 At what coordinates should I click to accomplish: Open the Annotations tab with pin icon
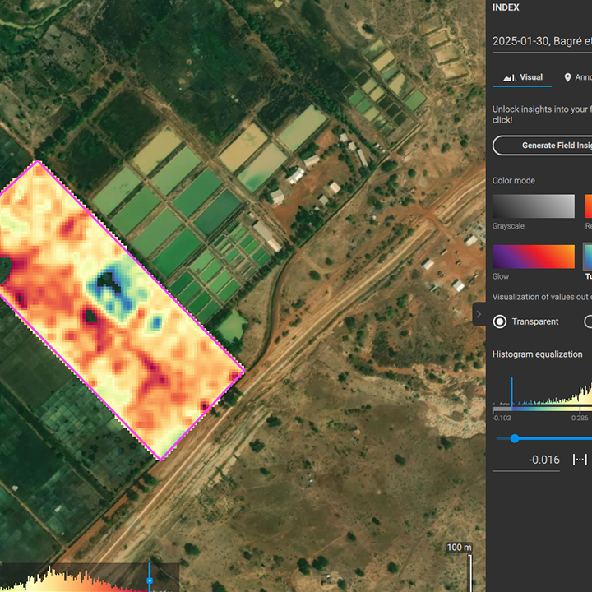pyautogui.click(x=577, y=77)
